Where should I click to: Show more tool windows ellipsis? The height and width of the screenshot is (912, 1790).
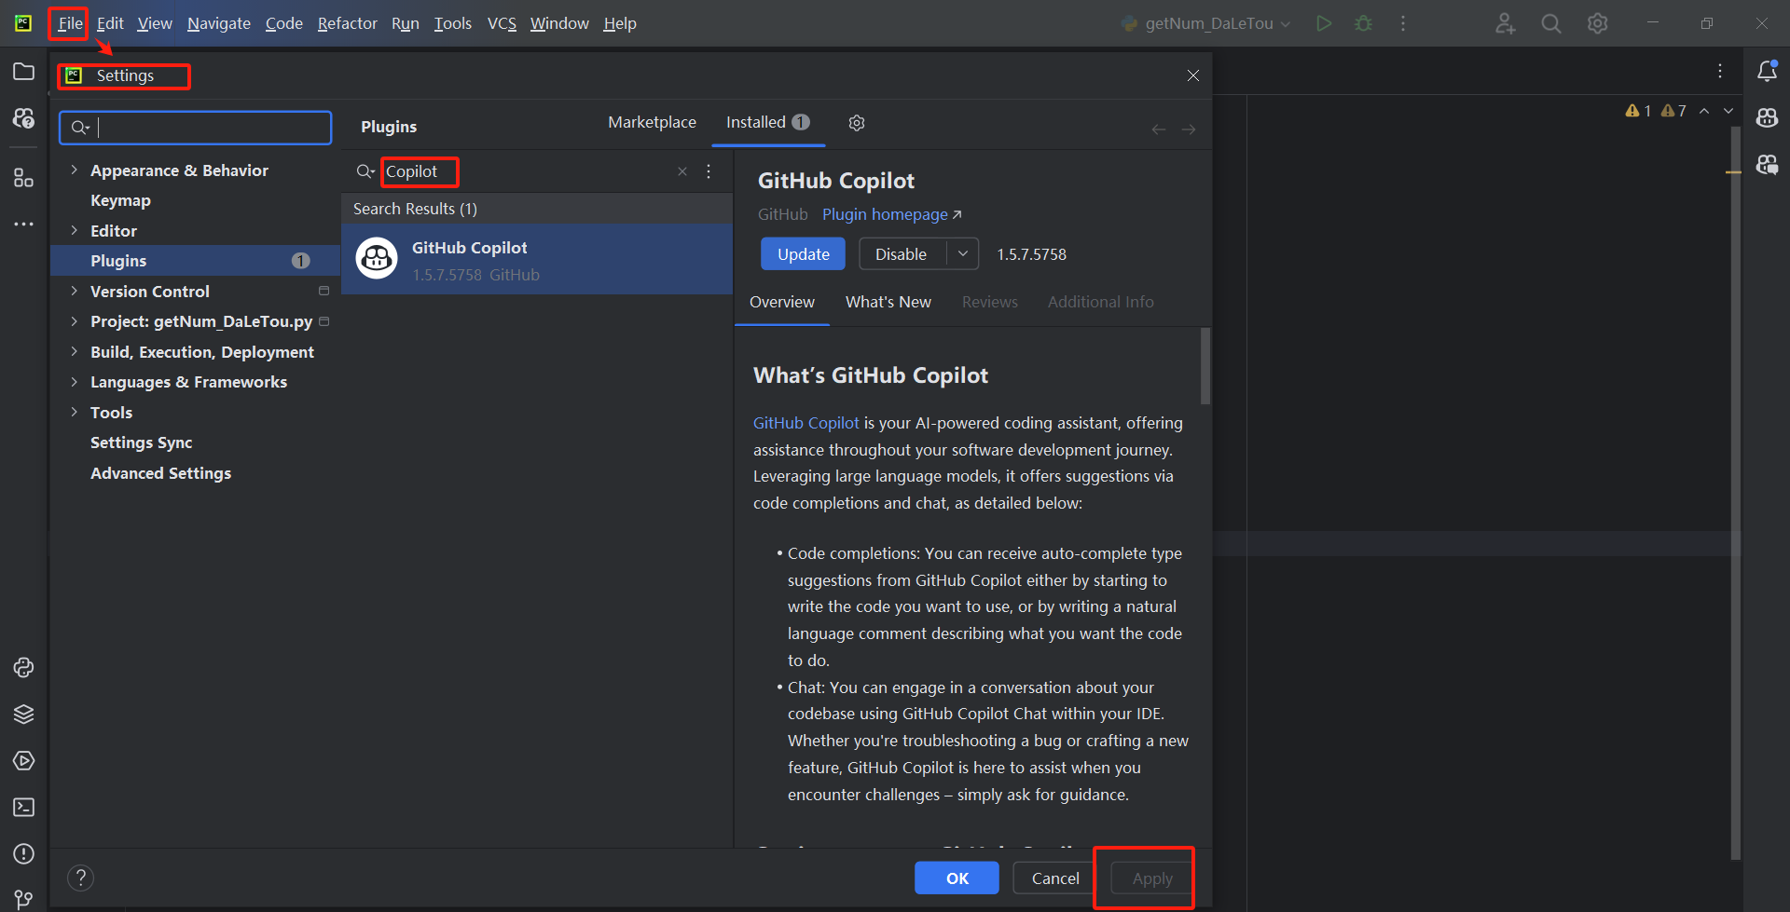coord(23,225)
